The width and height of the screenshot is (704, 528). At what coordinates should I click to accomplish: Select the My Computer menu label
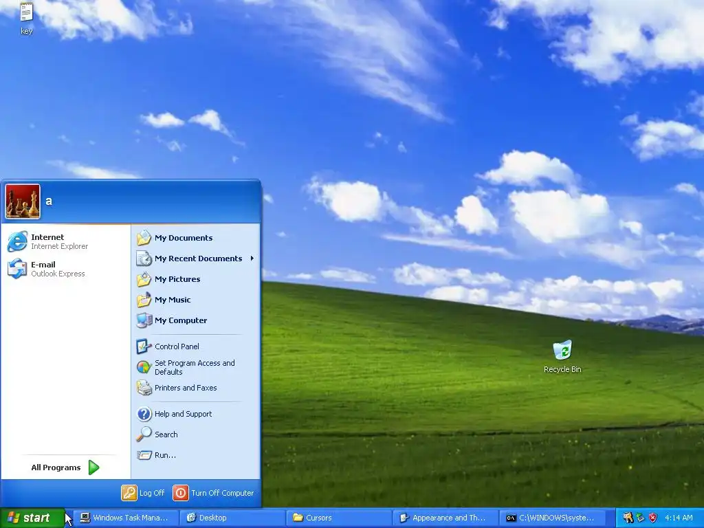click(181, 320)
